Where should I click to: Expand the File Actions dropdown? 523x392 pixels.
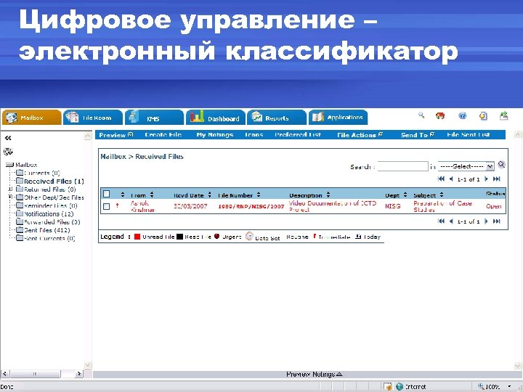tap(360, 135)
